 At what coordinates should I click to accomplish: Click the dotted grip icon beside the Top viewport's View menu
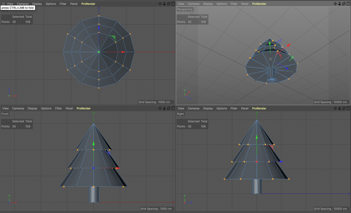coord(3,4)
